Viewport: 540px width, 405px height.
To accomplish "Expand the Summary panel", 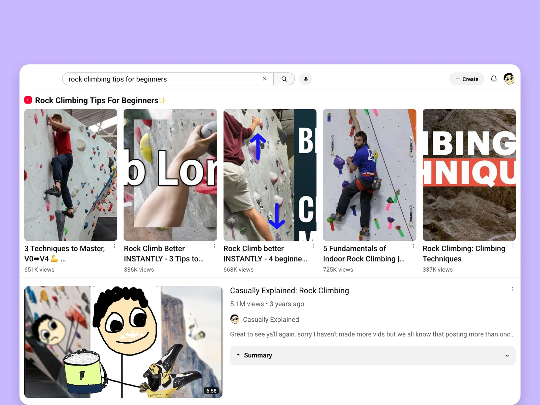I will pyautogui.click(x=373, y=355).
